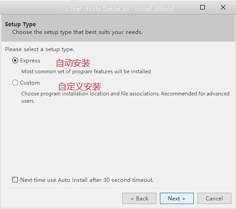Viewport: 236px width, 209px height.
Task: Click the JRiver Media Center 26 title text
Action: coord(118,8)
